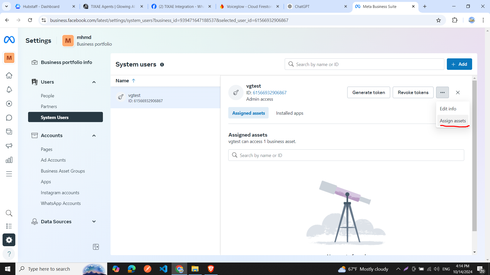Image resolution: width=490 pixels, height=275 pixels.
Task: Open Business Asset Groups
Action: click(x=63, y=171)
